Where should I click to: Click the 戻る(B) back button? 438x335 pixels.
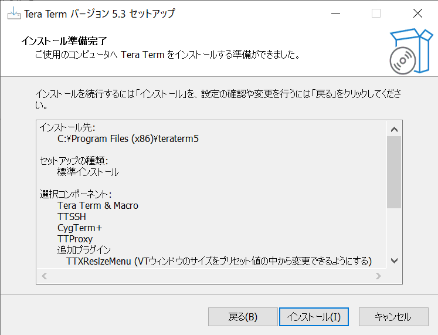tap(243, 317)
